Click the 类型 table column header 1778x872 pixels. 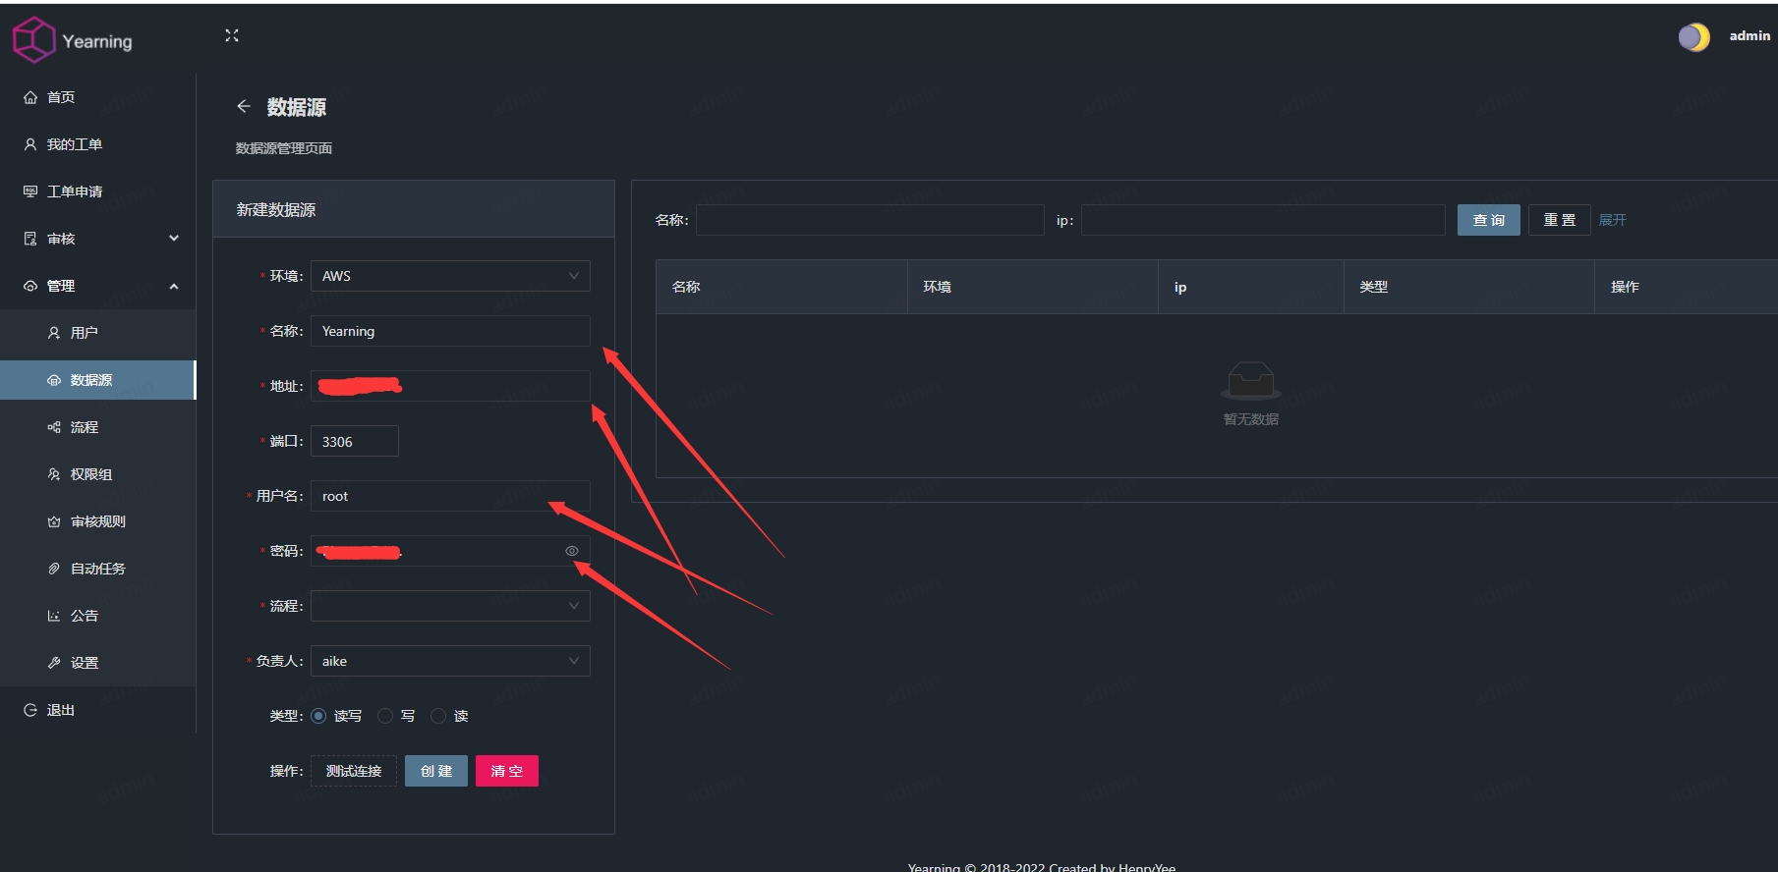click(1469, 287)
